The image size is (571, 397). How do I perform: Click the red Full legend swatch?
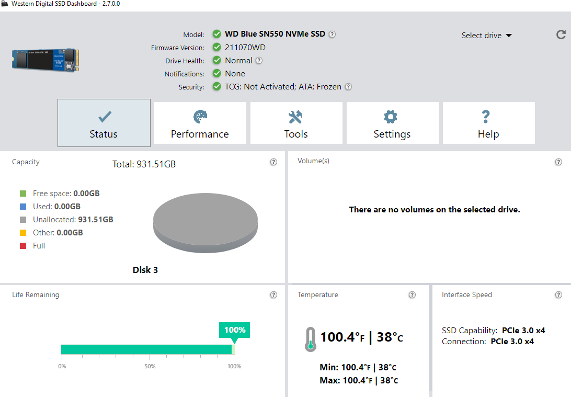(23, 246)
